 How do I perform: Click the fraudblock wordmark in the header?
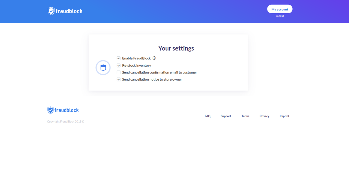coord(69,11)
